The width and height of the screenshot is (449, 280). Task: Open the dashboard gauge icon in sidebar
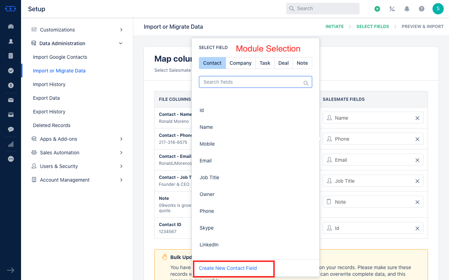click(11, 27)
